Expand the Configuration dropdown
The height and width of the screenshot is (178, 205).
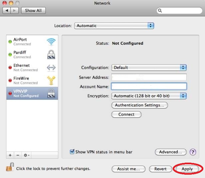[x=149, y=67]
